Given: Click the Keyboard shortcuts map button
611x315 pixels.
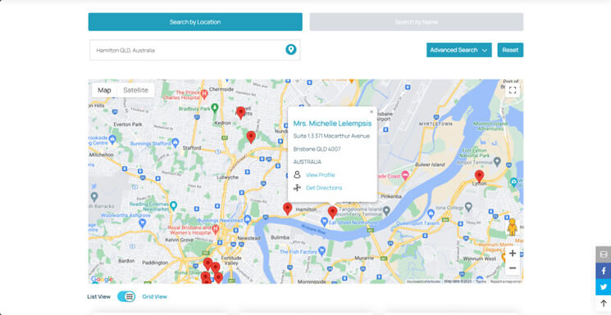Looking at the screenshot, I should (423, 281).
